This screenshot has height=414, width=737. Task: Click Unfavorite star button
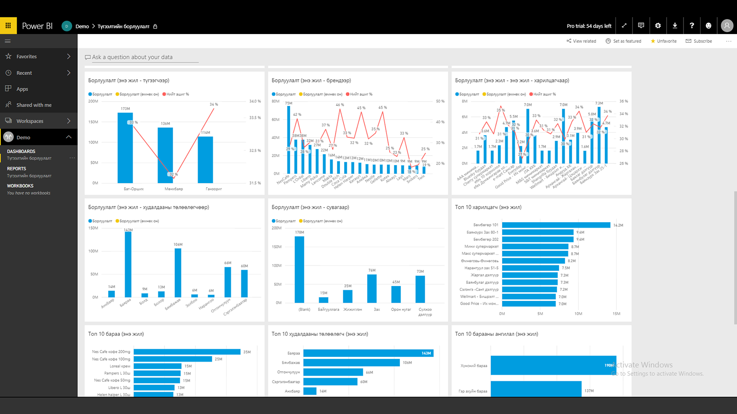point(663,41)
